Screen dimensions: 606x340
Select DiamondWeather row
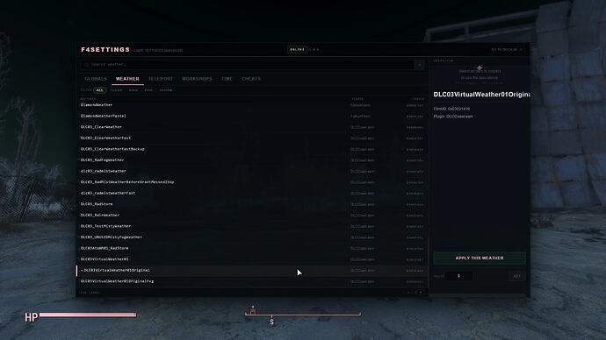pyautogui.click(x=252, y=105)
